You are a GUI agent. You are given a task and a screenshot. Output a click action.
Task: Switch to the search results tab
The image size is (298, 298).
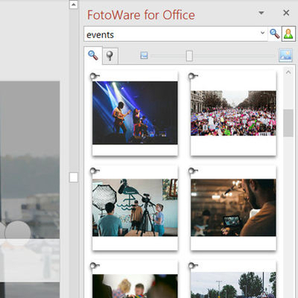tap(93, 55)
